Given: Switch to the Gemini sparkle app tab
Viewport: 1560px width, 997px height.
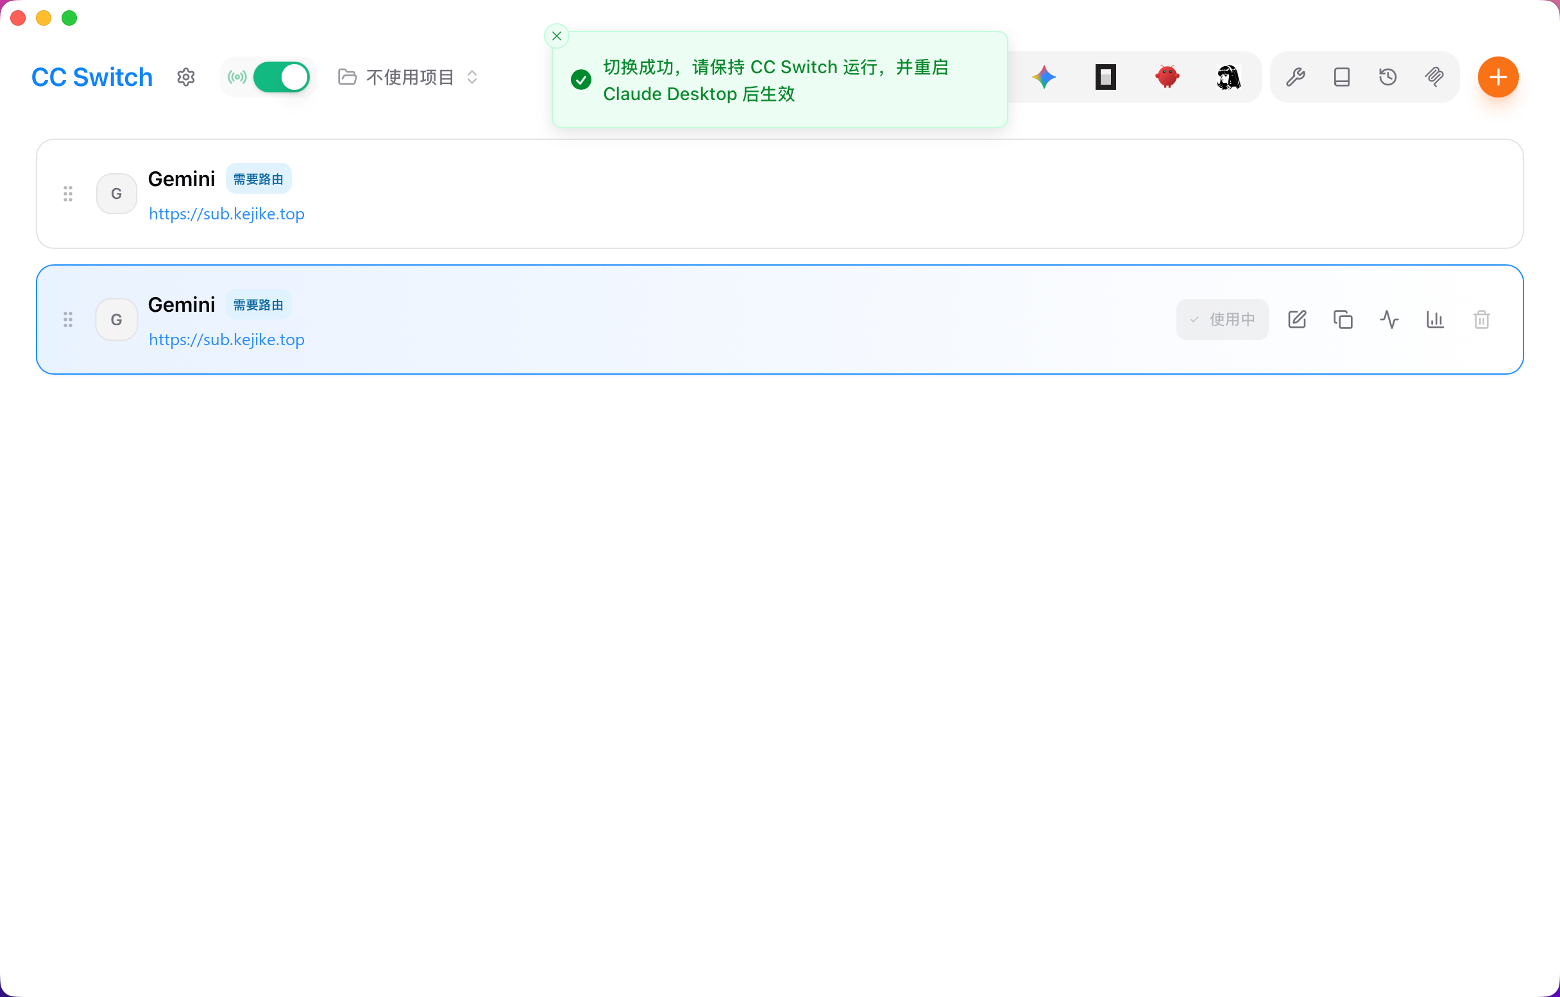Looking at the screenshot, I should (1044, 77).
